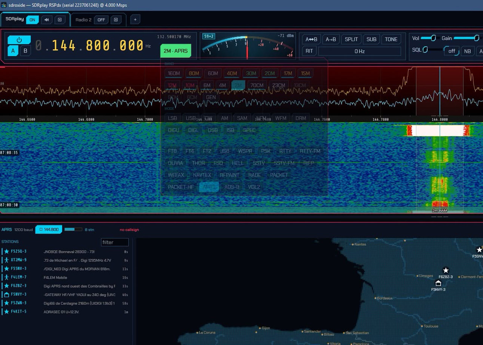Click the 800 kHz digits of frequency display
This screenshot has height=345, width=483.
coord(98,46)
